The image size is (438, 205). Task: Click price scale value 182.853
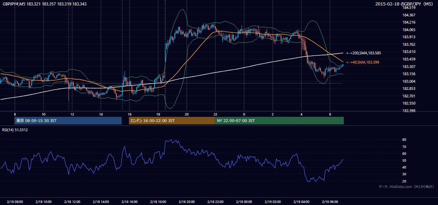[x=409, y=88]
